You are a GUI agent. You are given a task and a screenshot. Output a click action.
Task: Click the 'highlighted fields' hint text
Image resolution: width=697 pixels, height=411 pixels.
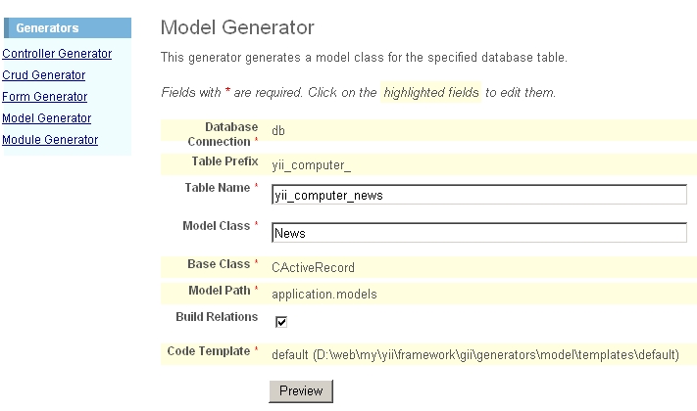click(x=431, y=93)
